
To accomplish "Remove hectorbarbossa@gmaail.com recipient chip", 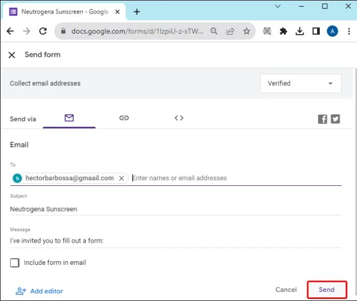I will pyautogui.click(x=122, y=178).
